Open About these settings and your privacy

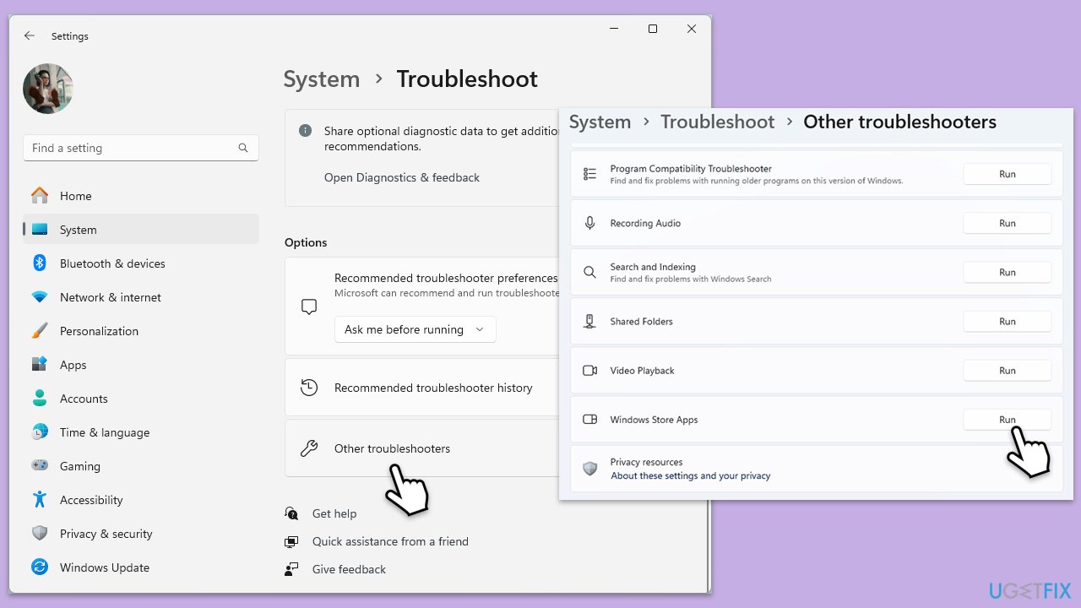pos(691,475)
